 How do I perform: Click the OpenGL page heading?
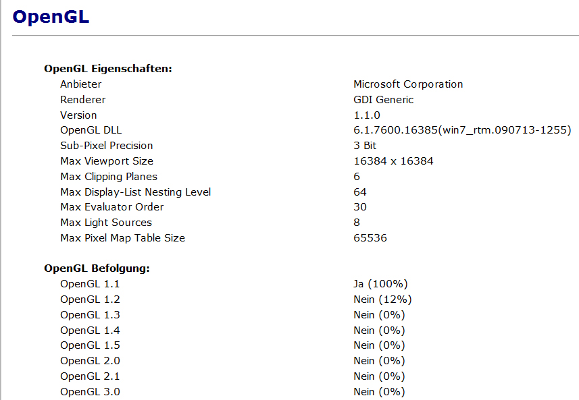point(51,17)
